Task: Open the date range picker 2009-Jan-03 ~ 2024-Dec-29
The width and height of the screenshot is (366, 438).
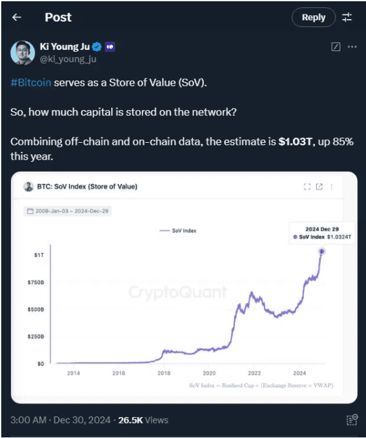Action: (68, 211)
